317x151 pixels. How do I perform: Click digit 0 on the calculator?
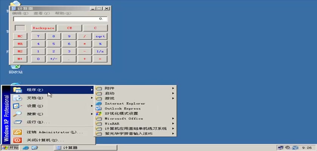(38, 59)
